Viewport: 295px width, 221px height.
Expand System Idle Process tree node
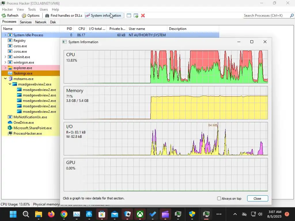pos(5,35)
